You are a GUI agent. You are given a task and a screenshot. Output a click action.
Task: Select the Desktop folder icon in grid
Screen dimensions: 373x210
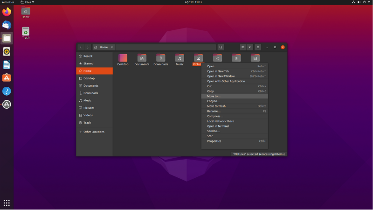coord(123,58)
